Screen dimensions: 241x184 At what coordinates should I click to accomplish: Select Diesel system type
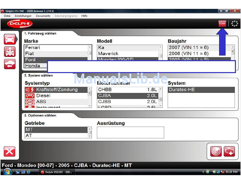tap(56, 96)
